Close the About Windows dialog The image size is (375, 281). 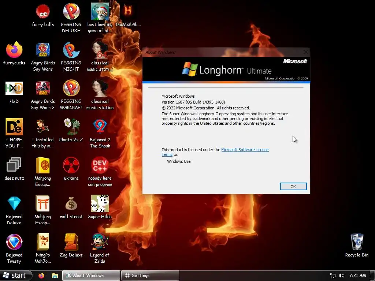pyautogui.click(x=305, y=52)
